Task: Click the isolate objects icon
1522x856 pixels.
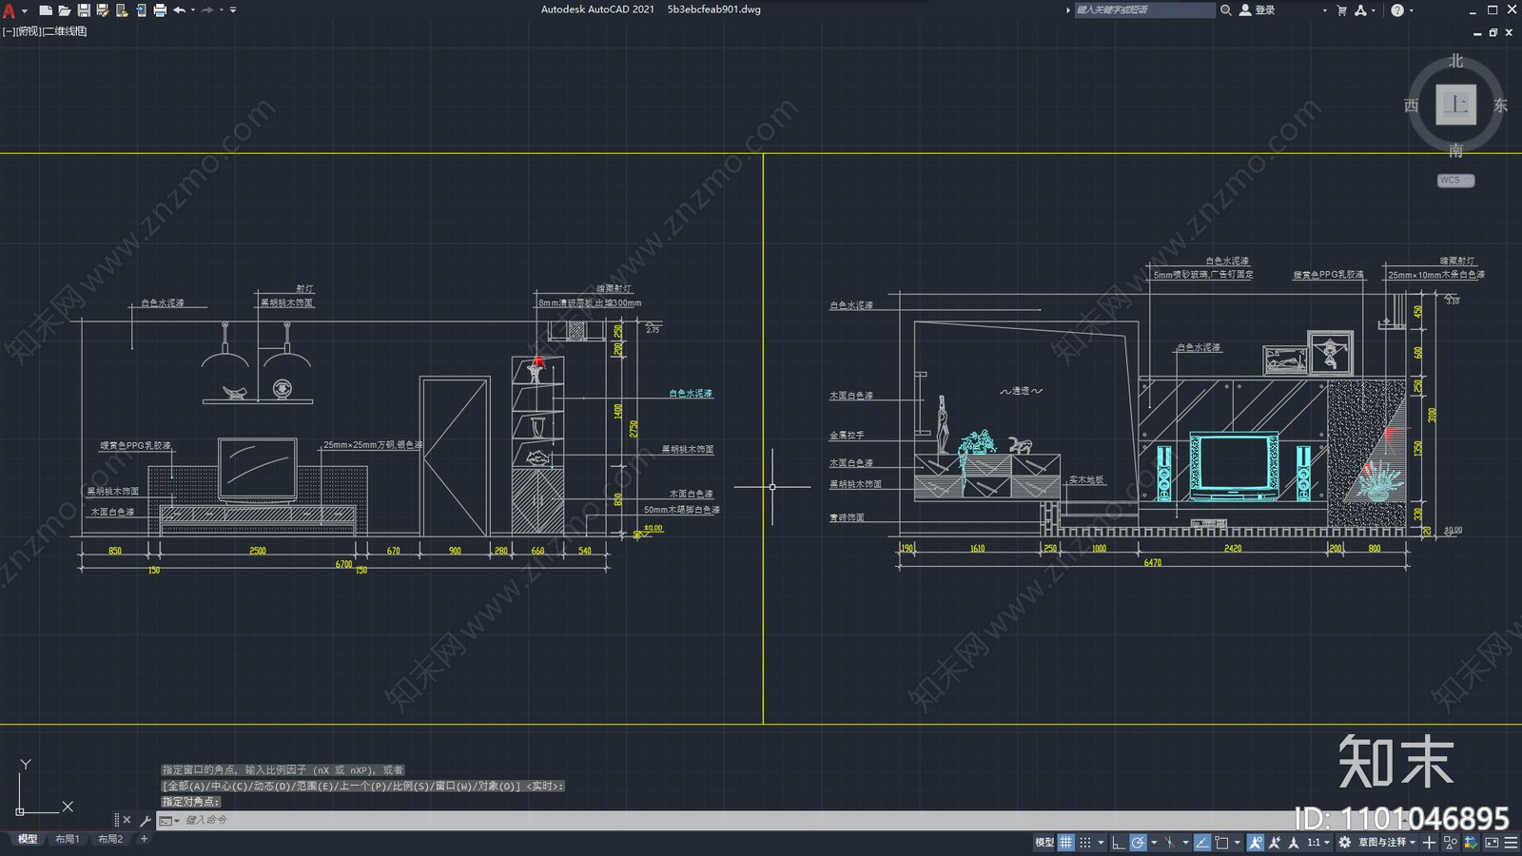Action: (1451, 842)
